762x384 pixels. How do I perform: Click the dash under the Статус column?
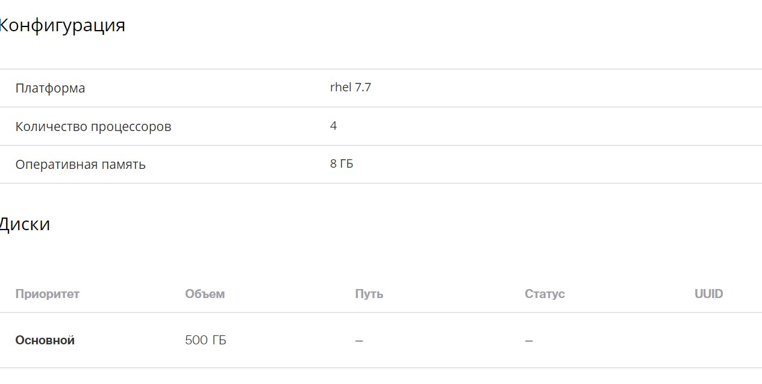coord(529,341)
